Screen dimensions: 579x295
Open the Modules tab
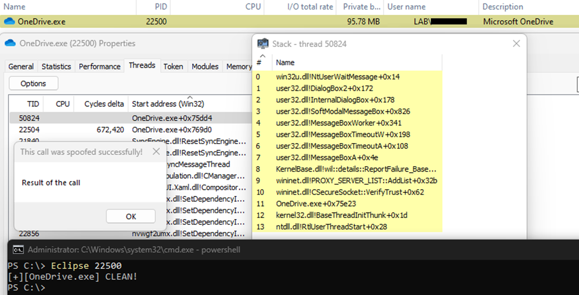(204, 66)
